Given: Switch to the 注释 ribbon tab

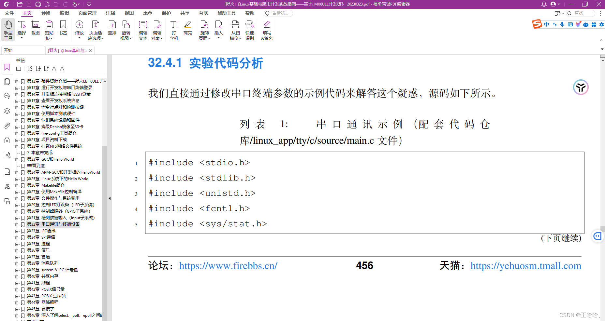Looking at the screenshot, I should click(111, 13).
